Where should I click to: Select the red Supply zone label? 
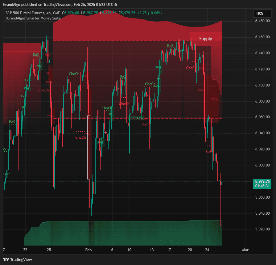[205, 39]
